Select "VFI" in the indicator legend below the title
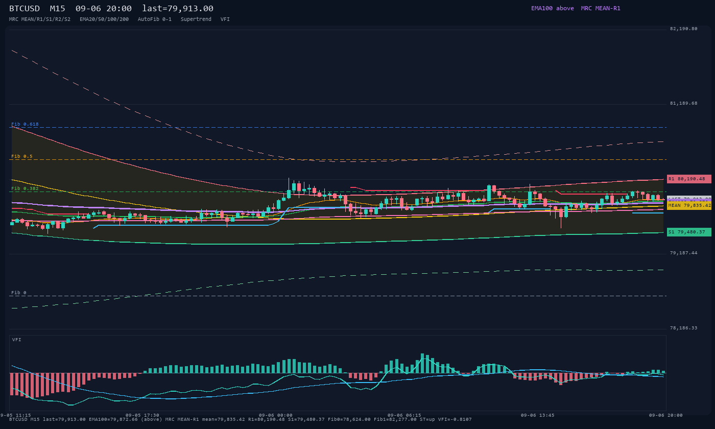 coord(225,19)
